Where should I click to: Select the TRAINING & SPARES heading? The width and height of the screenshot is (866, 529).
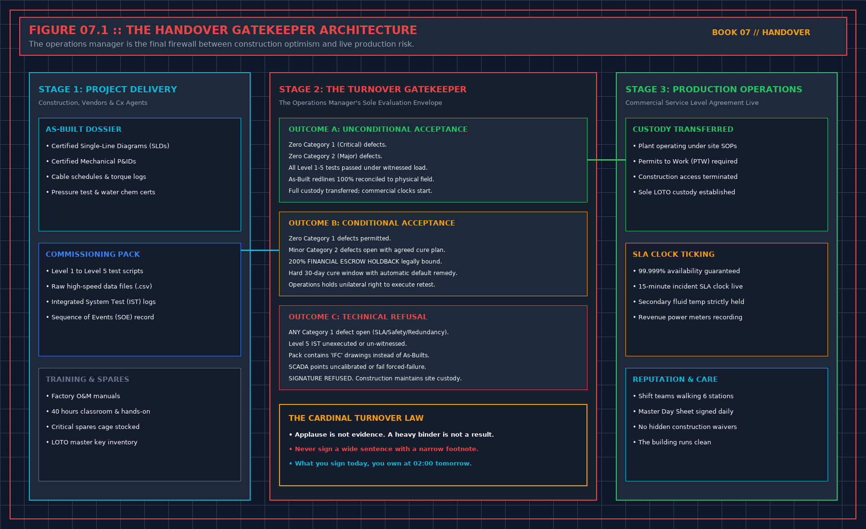point(88,379)
